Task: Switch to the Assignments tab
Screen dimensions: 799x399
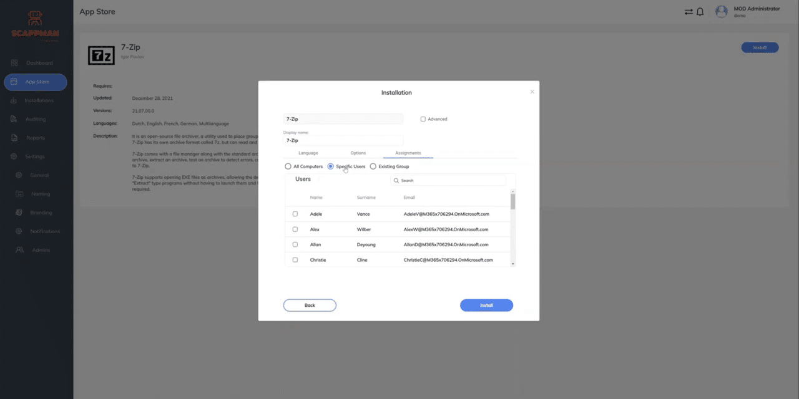Action: tap(408, 153)
